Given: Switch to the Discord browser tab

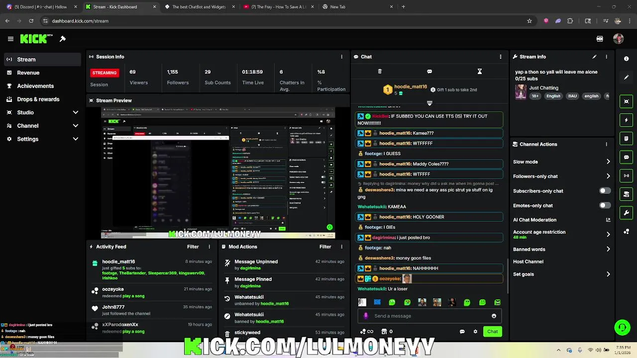Looking at the screenshot, I should point(41,7).
